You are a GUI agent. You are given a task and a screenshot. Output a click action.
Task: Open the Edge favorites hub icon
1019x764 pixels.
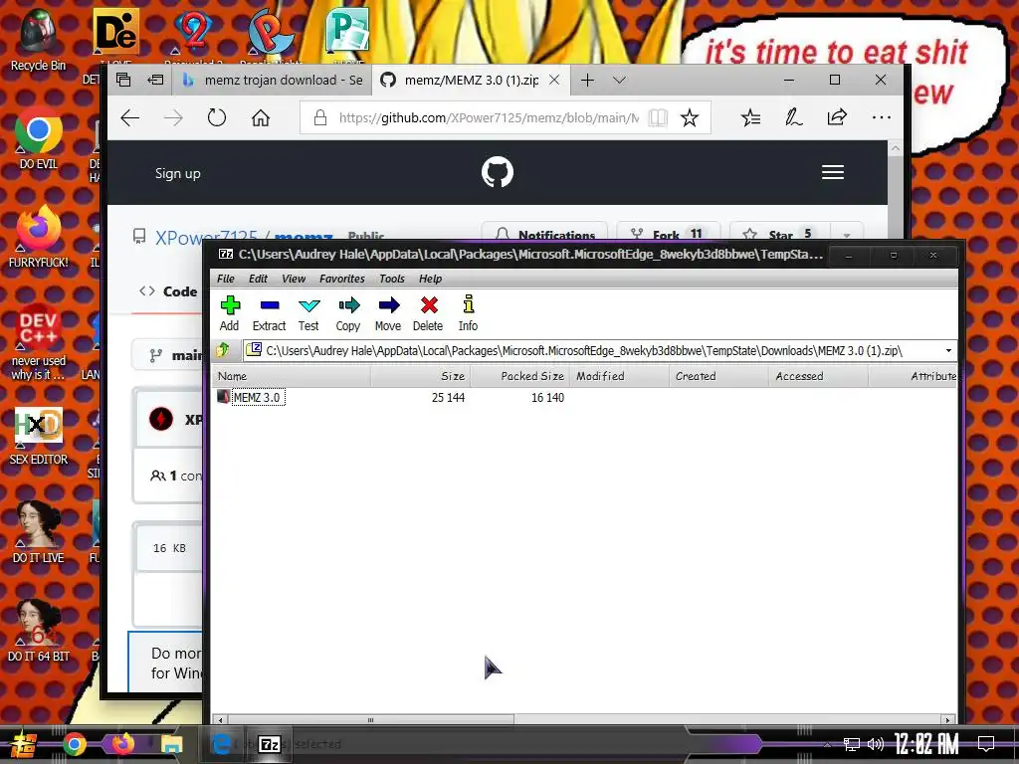[x=750, y=117]
